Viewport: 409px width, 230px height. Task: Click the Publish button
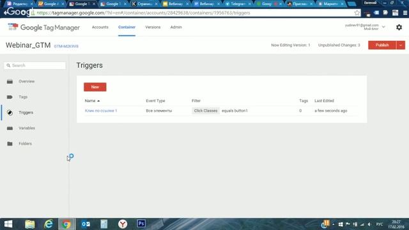[x=382, y=45]
